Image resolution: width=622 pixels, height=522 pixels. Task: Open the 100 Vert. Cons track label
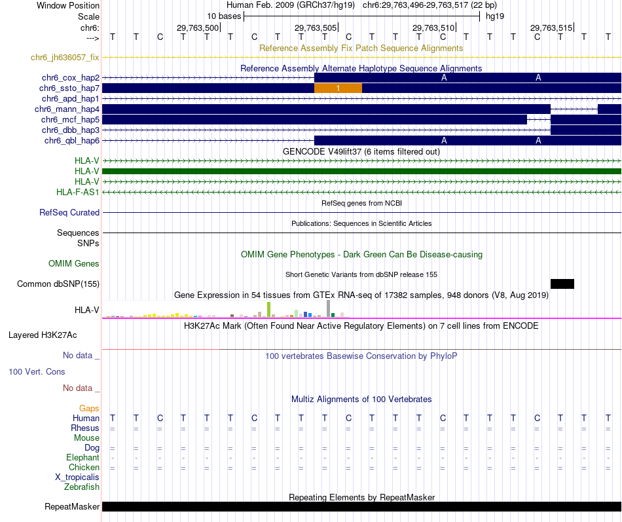pyautogui.click(x=37, y=371)
